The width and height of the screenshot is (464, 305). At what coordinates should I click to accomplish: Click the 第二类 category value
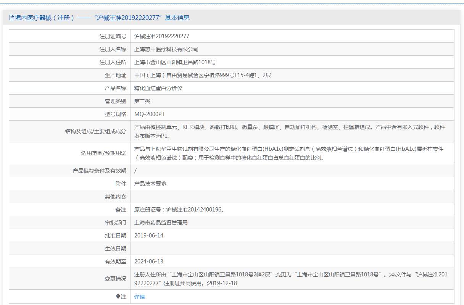point(142,101)
